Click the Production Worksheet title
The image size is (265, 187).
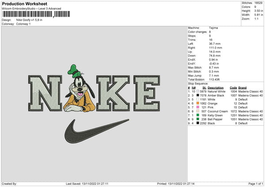coord(25,4)
